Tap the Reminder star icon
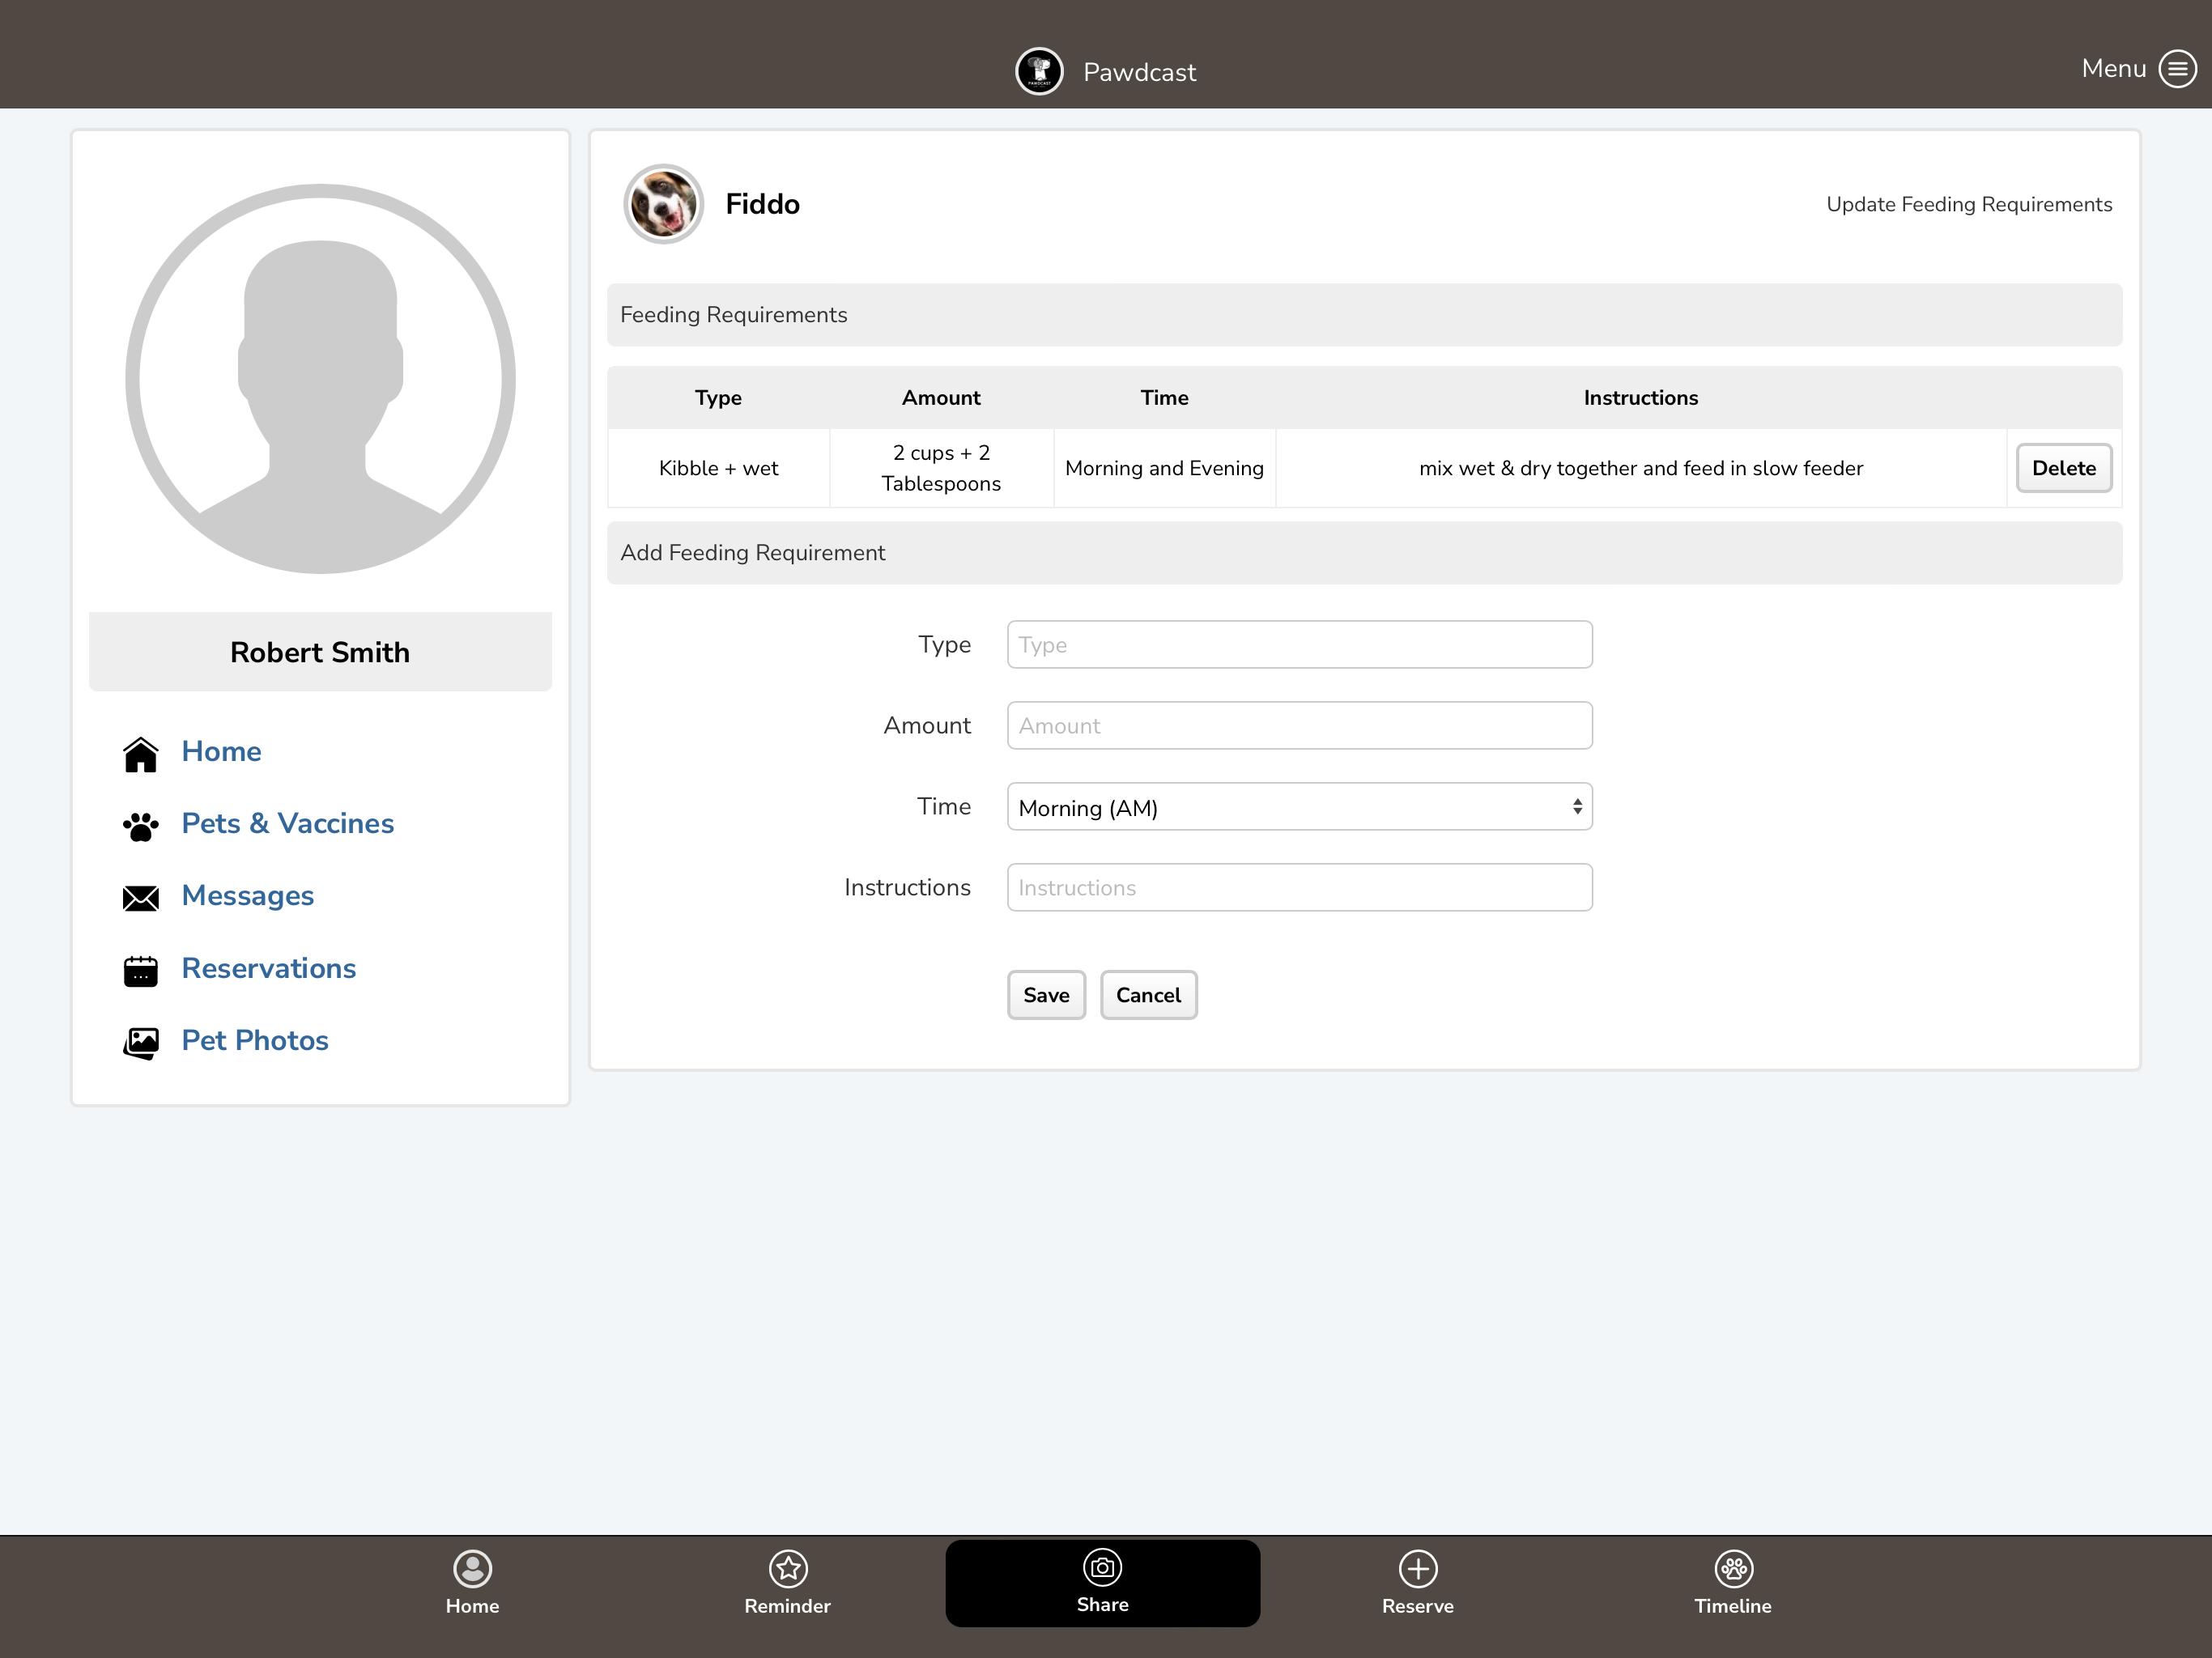 (788, 1568)
